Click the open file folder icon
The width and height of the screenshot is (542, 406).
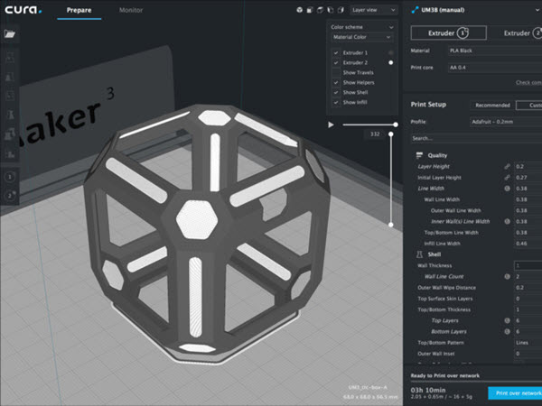(9, 34)
